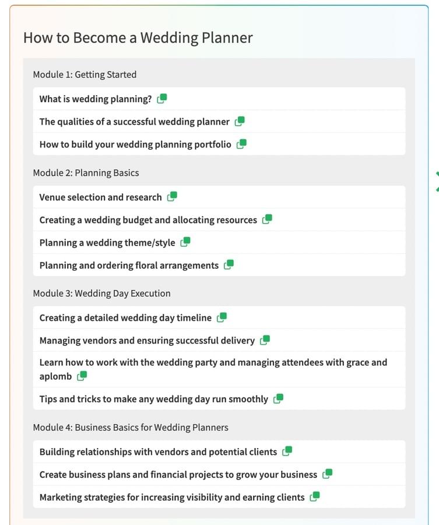This screenshot has width=439, height=525.
Task: Select Module 3: Wedding Day Execution heading
Action: point(101,293)
